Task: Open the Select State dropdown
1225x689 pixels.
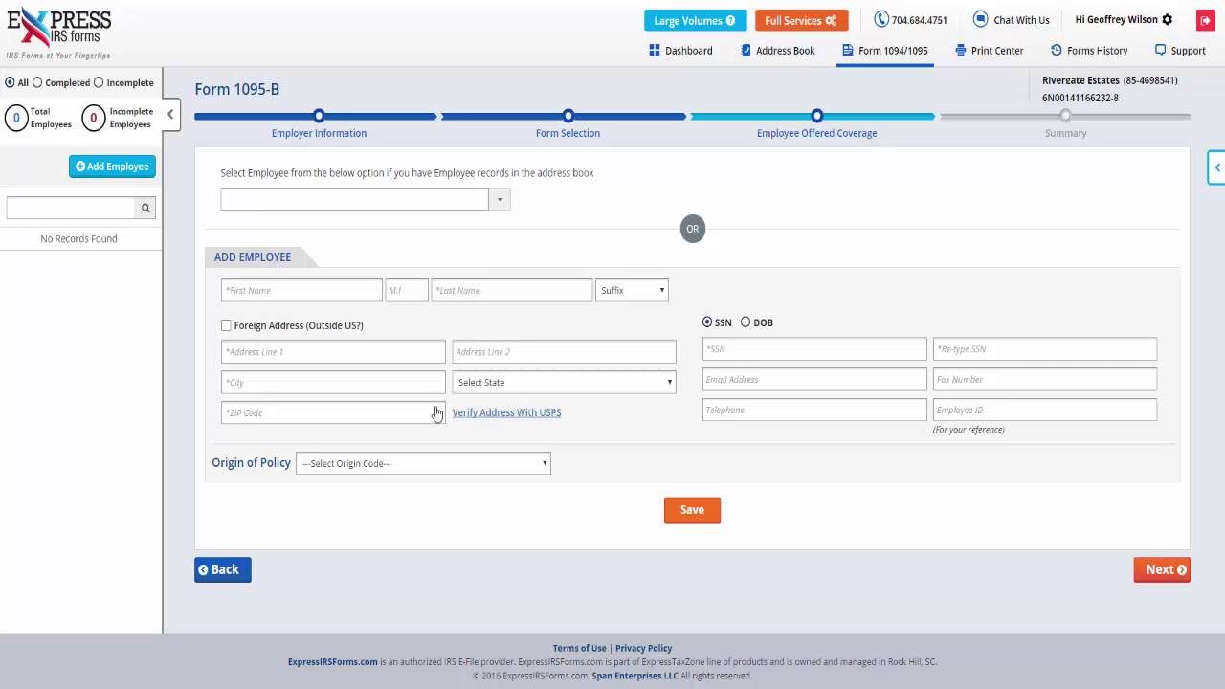Action: [x=564, y=382]
